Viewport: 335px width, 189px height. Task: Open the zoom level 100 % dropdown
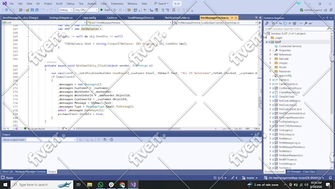tap(8, 129)
